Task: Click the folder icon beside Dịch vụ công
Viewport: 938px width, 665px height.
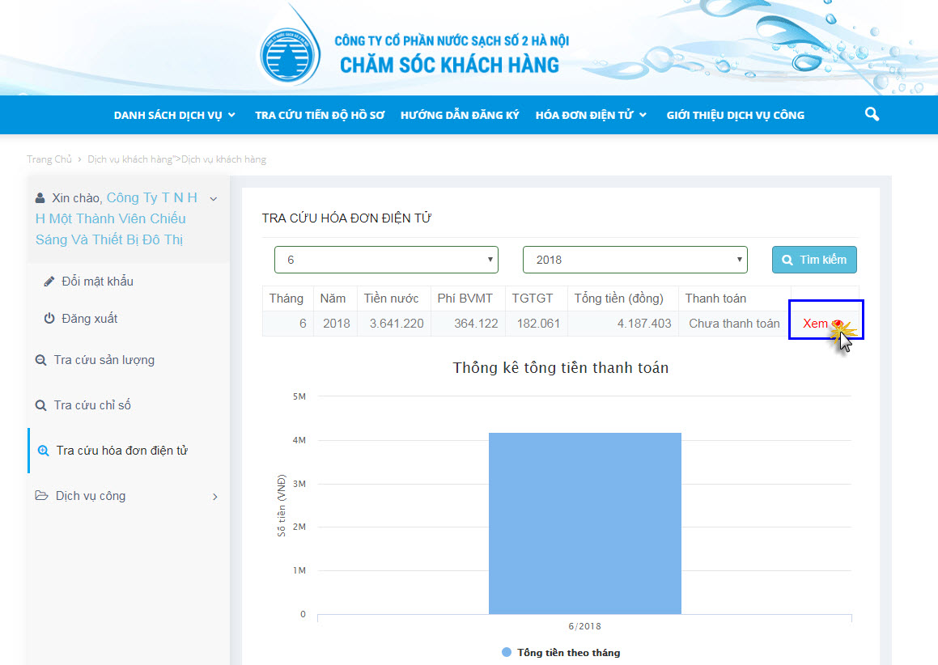Action: (42, 496)
